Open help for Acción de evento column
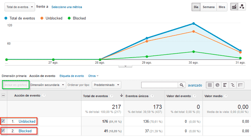Screen dimensions: 251x137 coord(44,96)
